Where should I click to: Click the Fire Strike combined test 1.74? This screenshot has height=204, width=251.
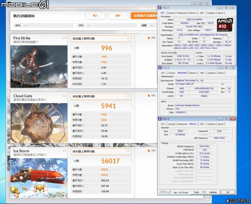click(104, 84)
